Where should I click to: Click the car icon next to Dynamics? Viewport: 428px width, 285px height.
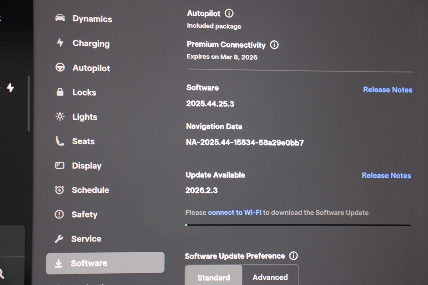click(x=60, y=18)
